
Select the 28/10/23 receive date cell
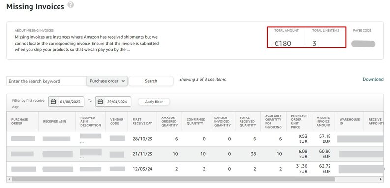143,139
